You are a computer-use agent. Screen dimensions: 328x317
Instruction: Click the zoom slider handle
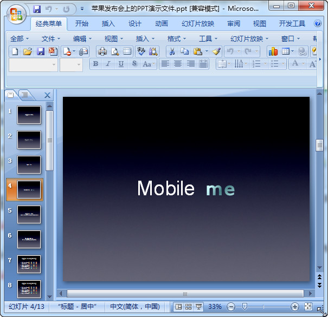pos(245,307)
